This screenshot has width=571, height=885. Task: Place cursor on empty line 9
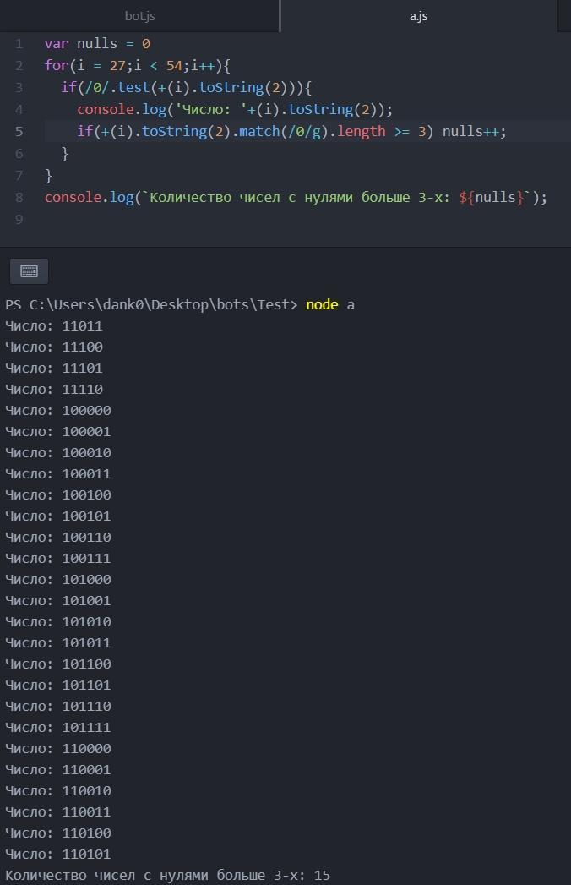click(x=253, y=219)
